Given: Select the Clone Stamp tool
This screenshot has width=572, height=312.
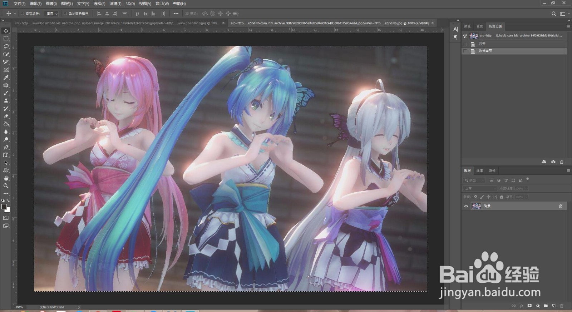Looking at the screenshot, I should click(6, 101).
